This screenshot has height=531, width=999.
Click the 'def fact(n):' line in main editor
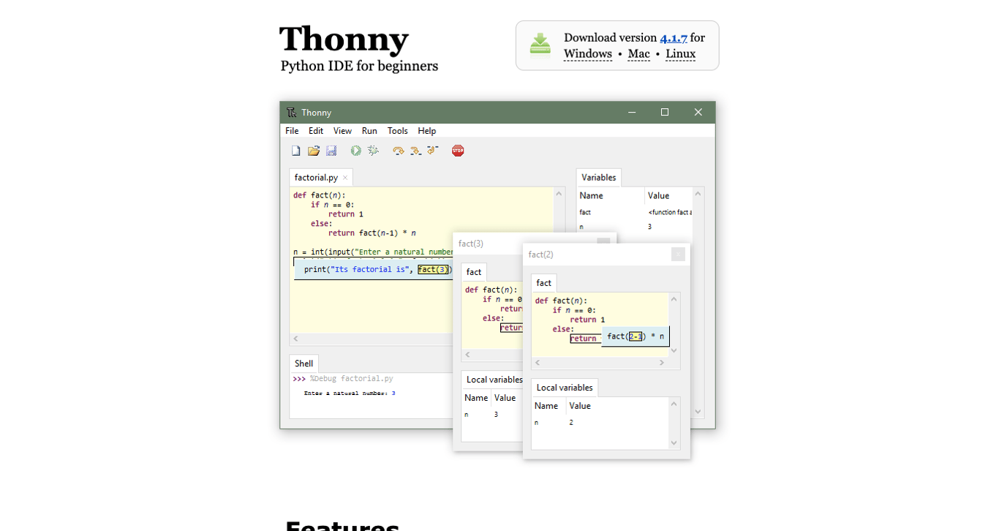320,195
